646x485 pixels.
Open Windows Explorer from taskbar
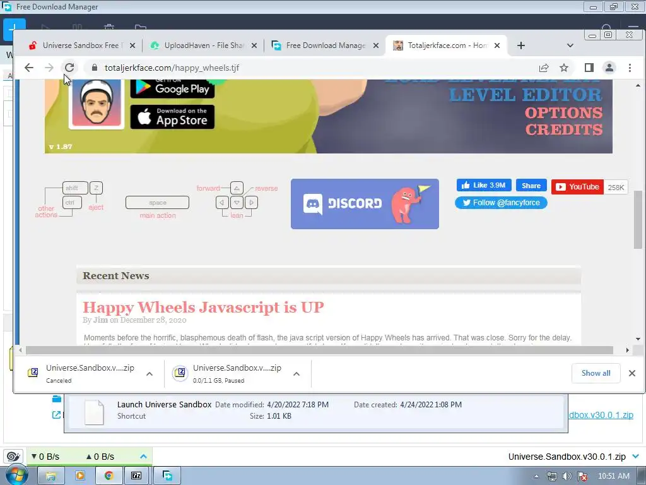pyautogui.click(x=51, y=476)
